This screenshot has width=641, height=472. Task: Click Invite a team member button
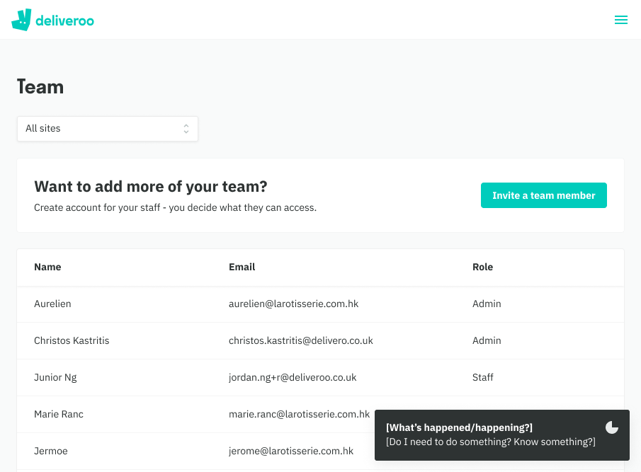point(543,195)
